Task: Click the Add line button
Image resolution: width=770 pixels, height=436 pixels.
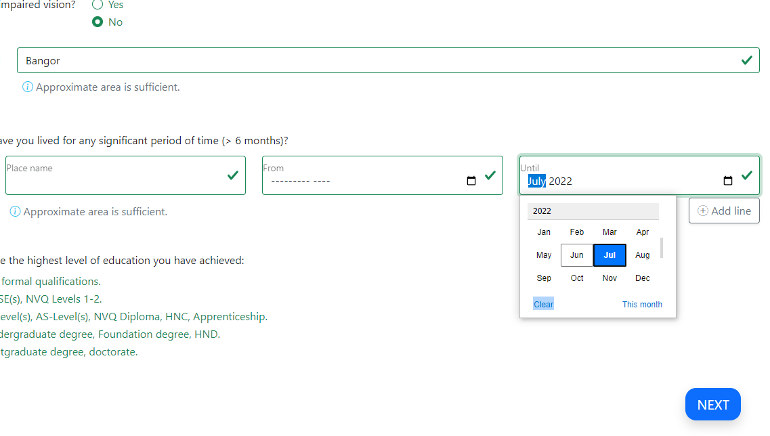Action: (x=724, y=211)
